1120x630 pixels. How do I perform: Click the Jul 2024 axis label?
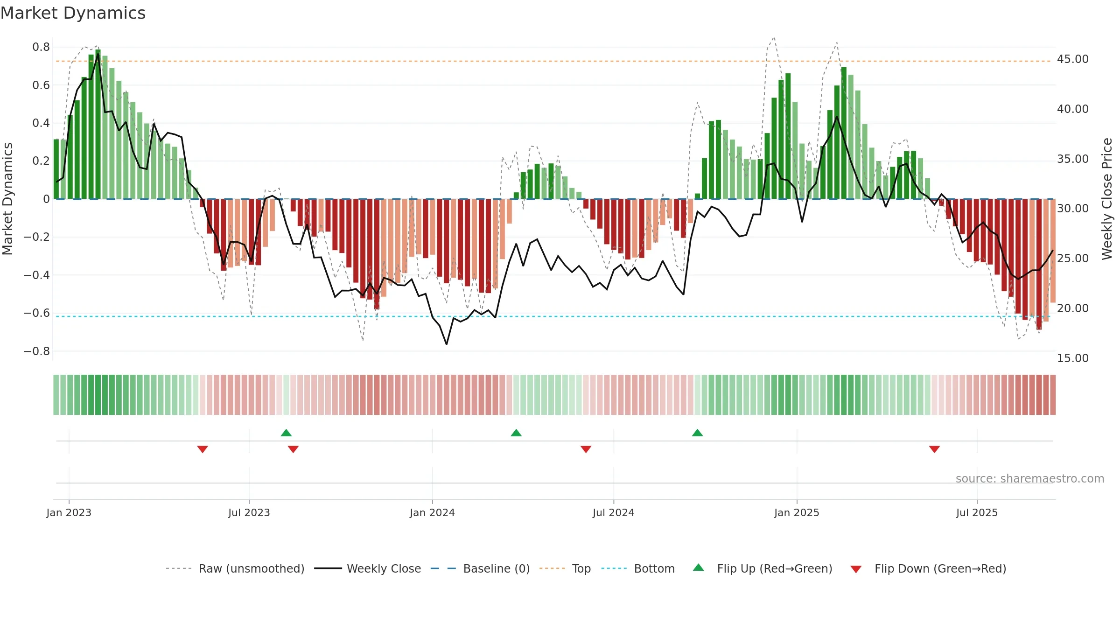click(614, 512)
